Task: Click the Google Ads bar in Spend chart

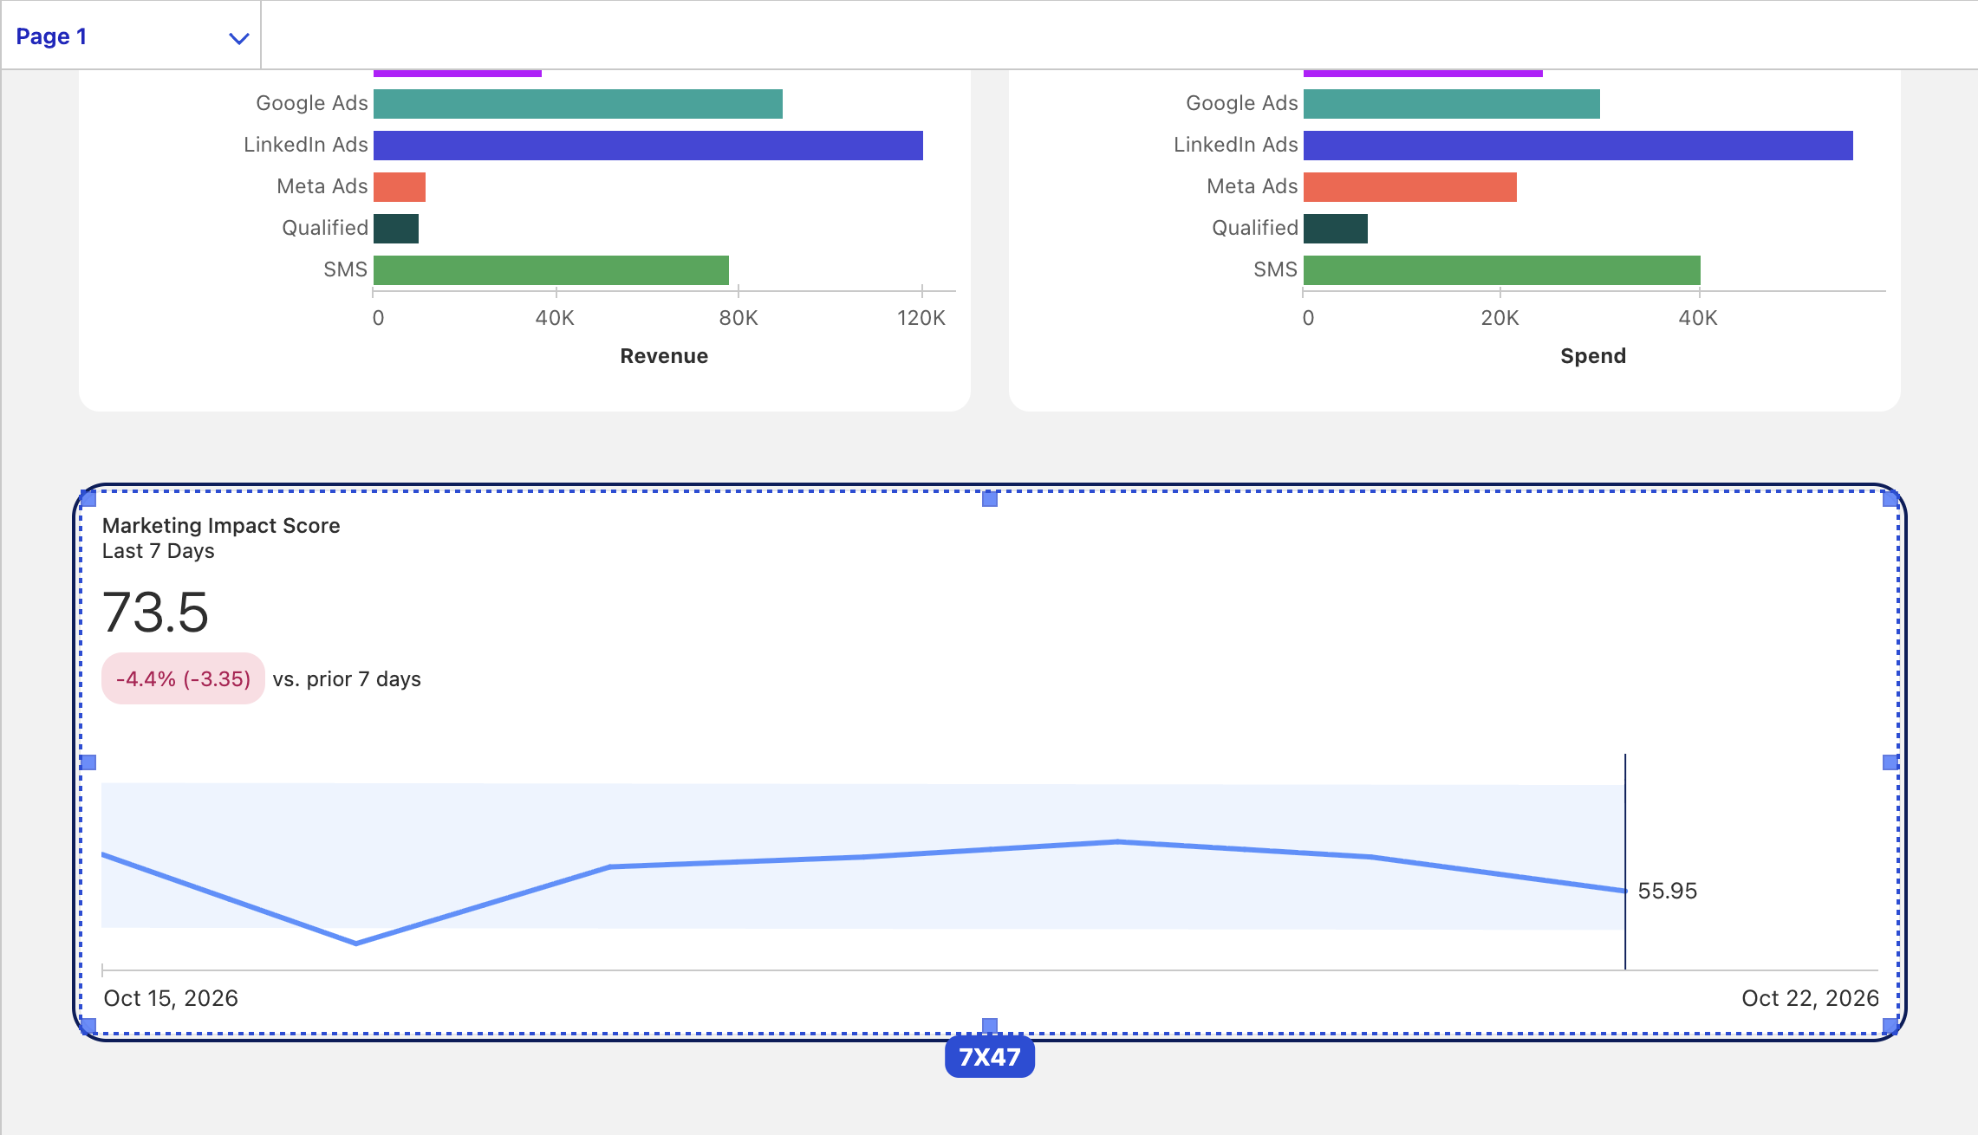Action: (1452, 104)
